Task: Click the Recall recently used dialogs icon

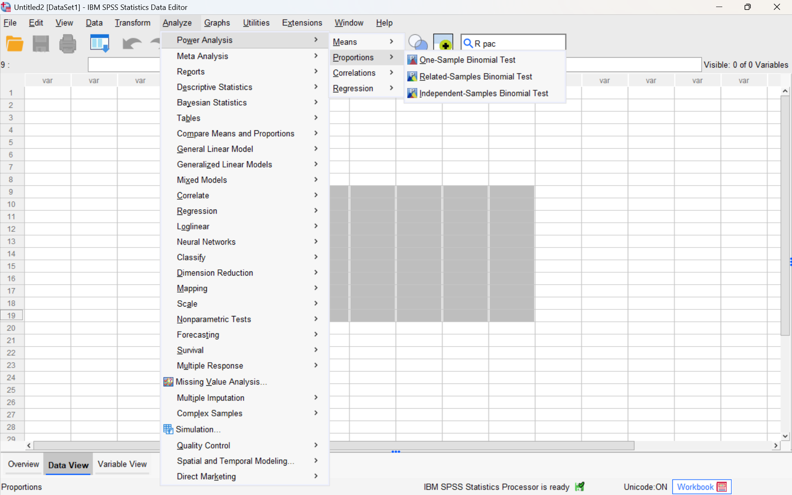Action: [x=99, y=43]
